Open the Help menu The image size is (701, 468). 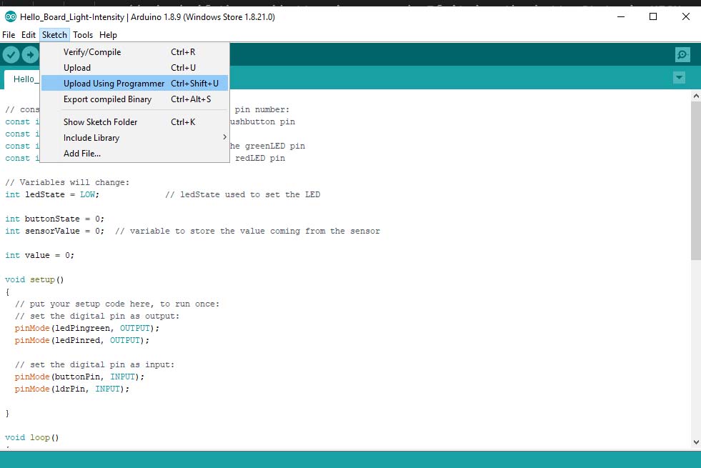(x=108, y=35)
